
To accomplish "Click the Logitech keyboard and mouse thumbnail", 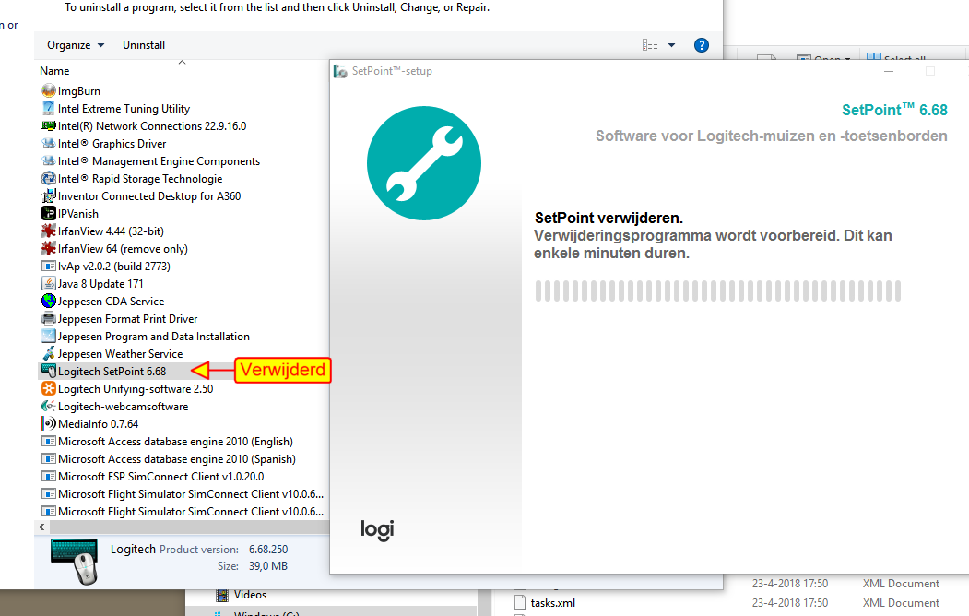I will pos(75,561).
